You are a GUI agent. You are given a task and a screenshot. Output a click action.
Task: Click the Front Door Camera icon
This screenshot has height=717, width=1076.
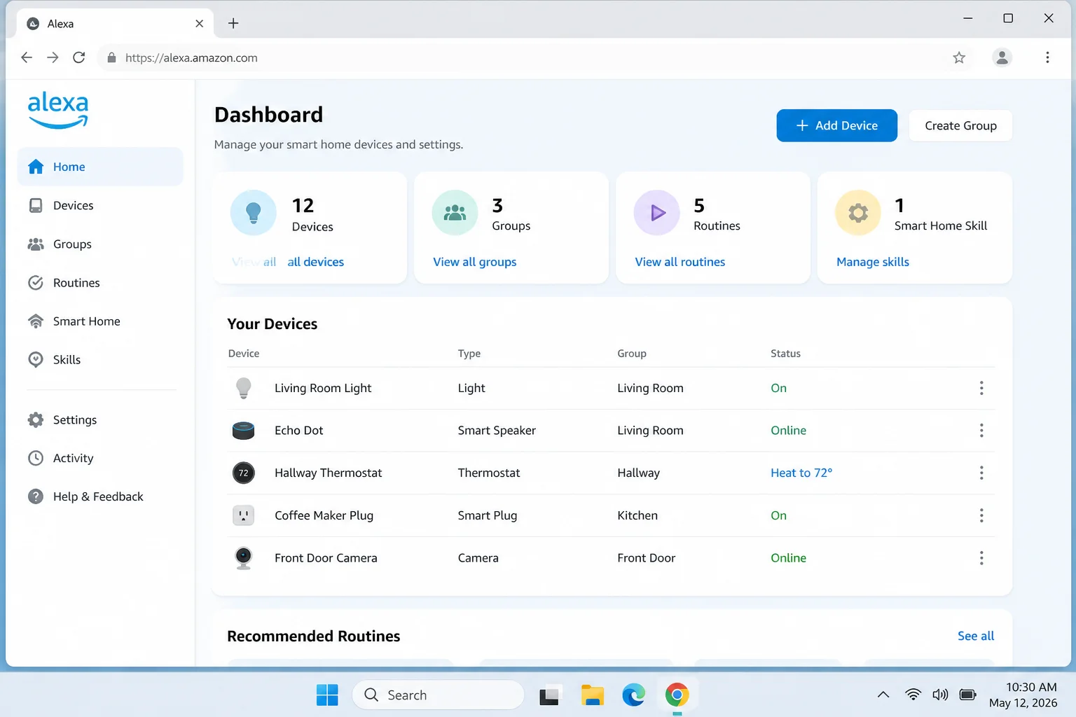point(243,558)
